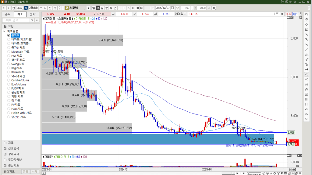Screen dimensions: 312x175
Task: Click the circle drawing tool
Action: click(x=306, y=24)
